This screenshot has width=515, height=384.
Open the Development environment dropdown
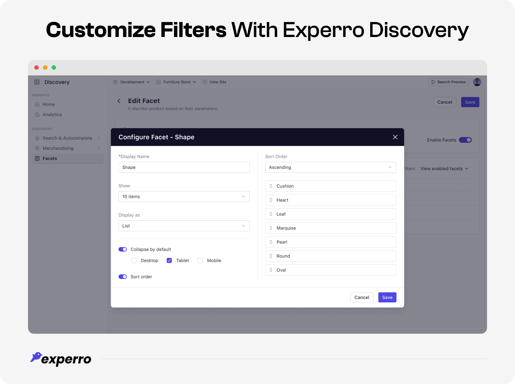132,82
